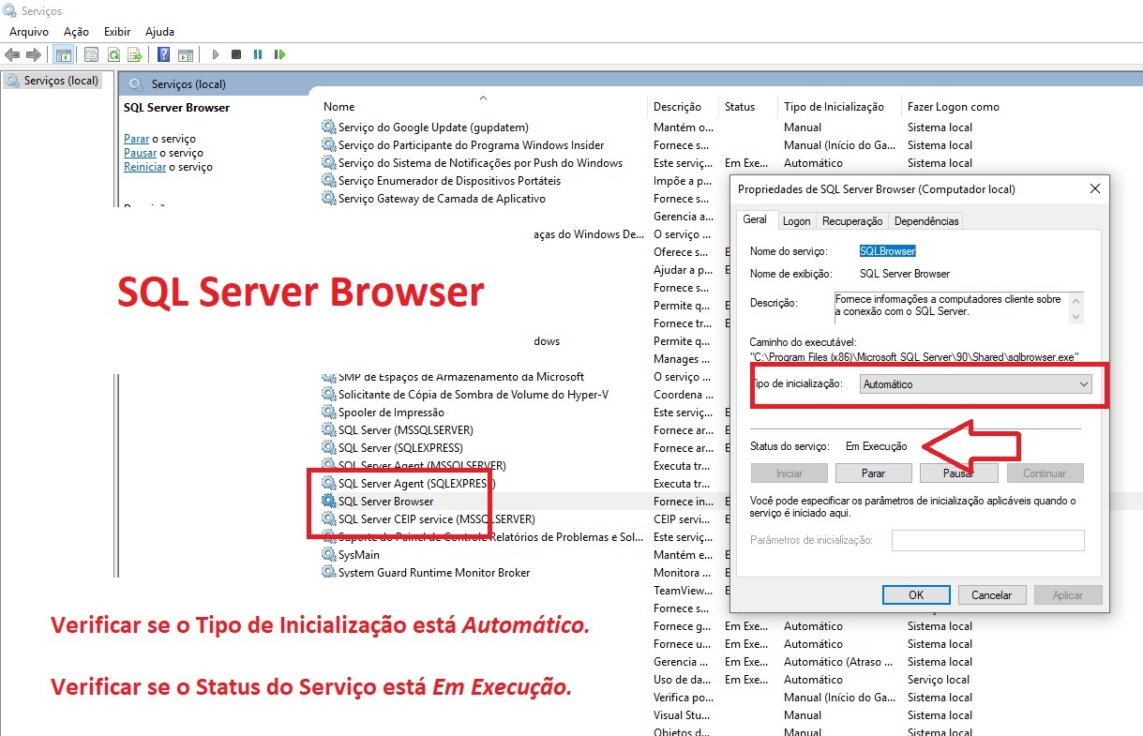Click gear icon of SQL Server (SQLEXPRESS)
Viewport: 1143px width, 736px height.
click(x=328, y=448)
